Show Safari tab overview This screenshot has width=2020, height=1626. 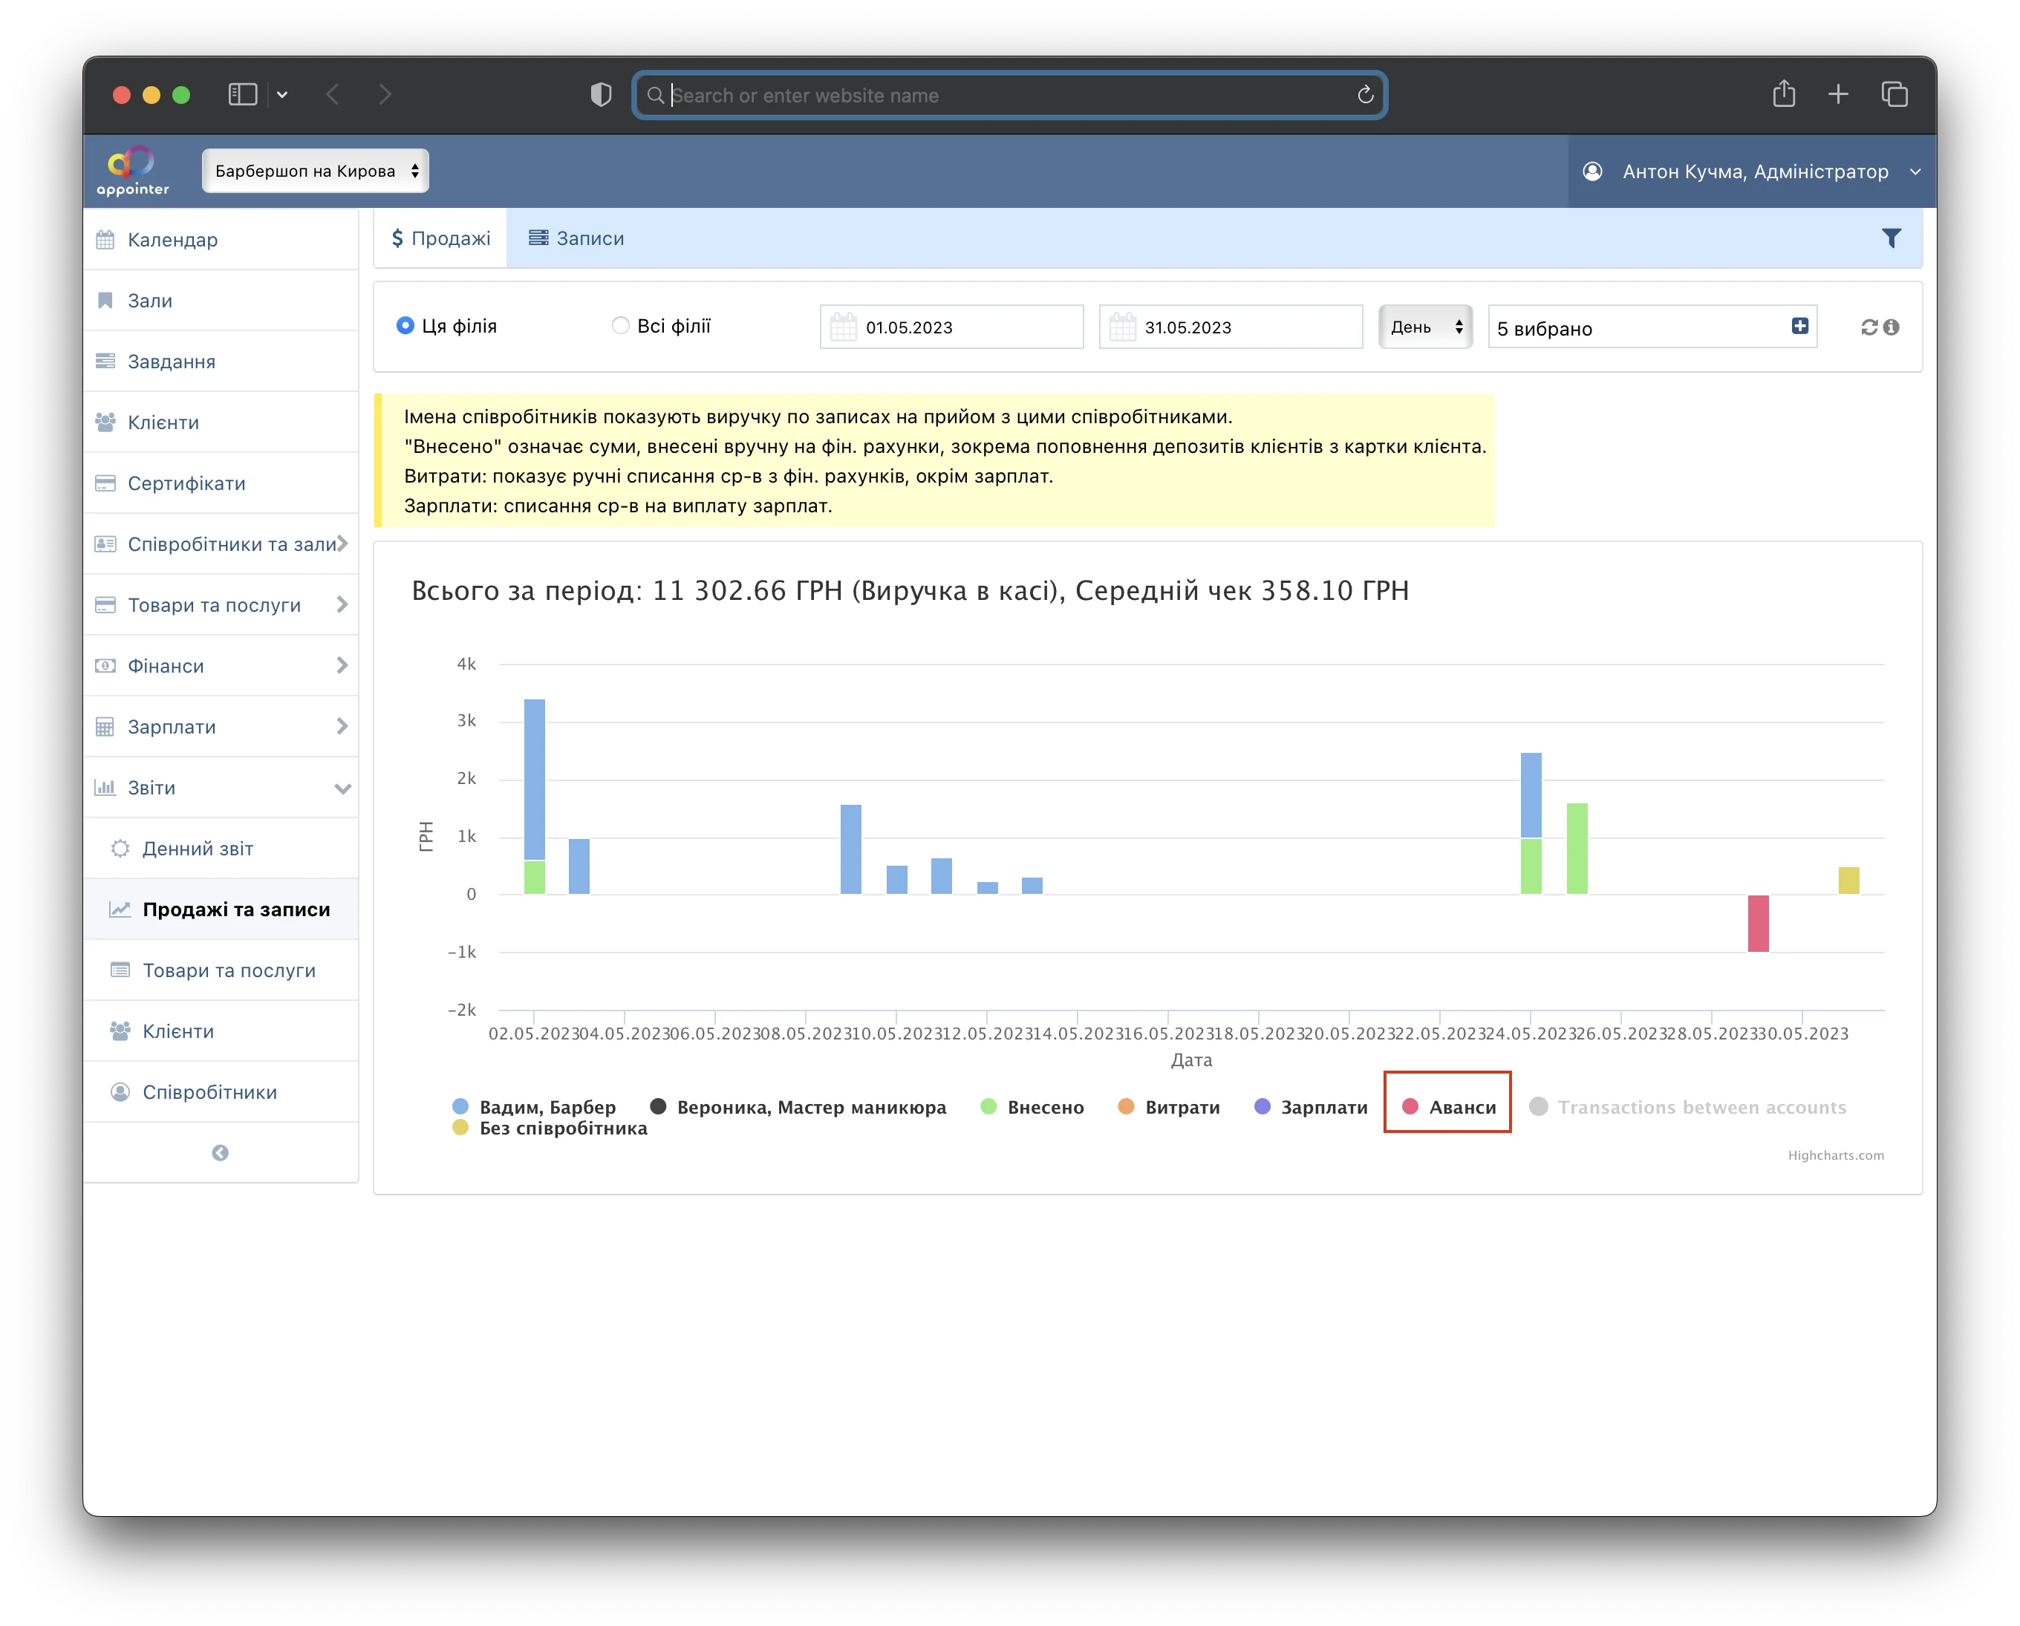click(1894, 94)
